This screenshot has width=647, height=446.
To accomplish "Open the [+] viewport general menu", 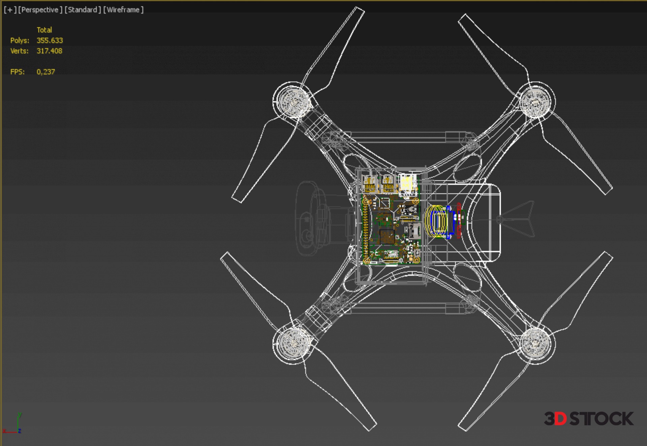I will coord(10,10).
